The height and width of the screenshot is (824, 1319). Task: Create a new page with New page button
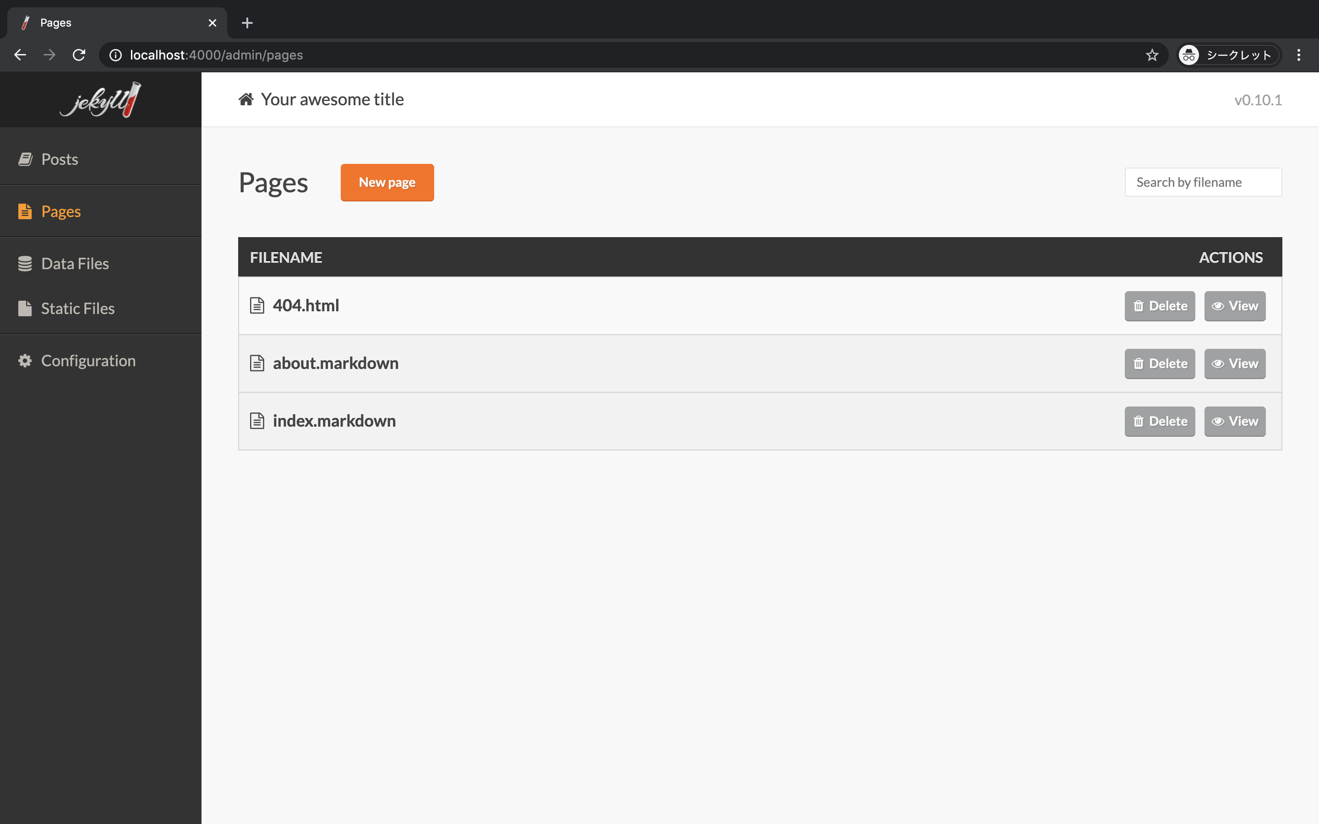click(387, 183)
